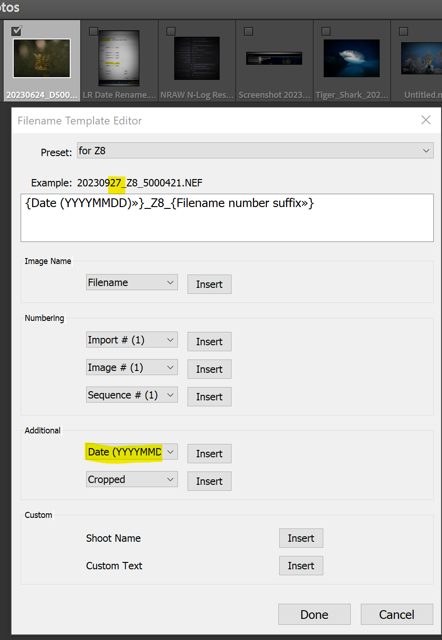Screen dimensions: 442x640
Task: Click Done to save the template
Action: tap(314, 614)
